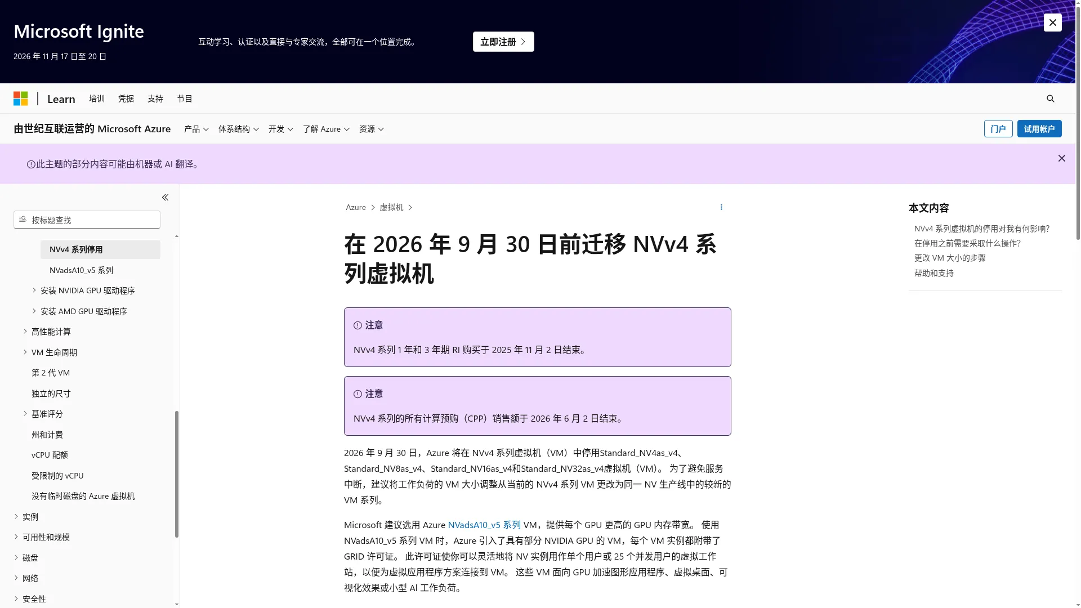
Task: Dismiss the AI translation notice
Action: [1061, 158]
